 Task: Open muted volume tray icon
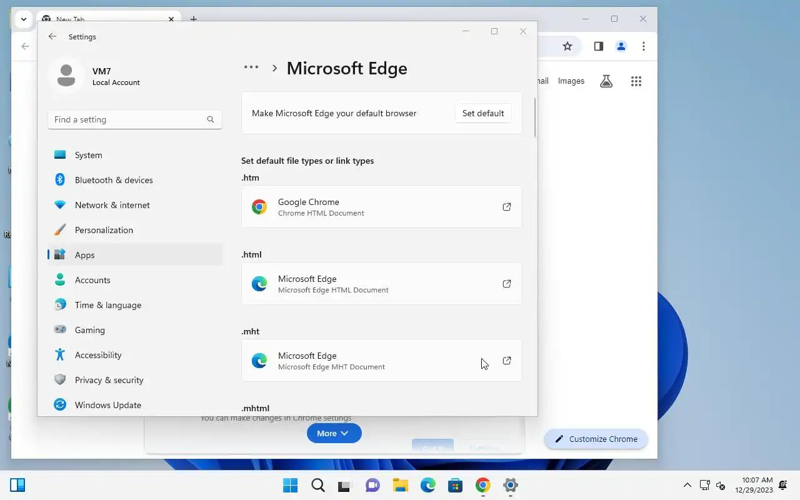coord(720,485)
